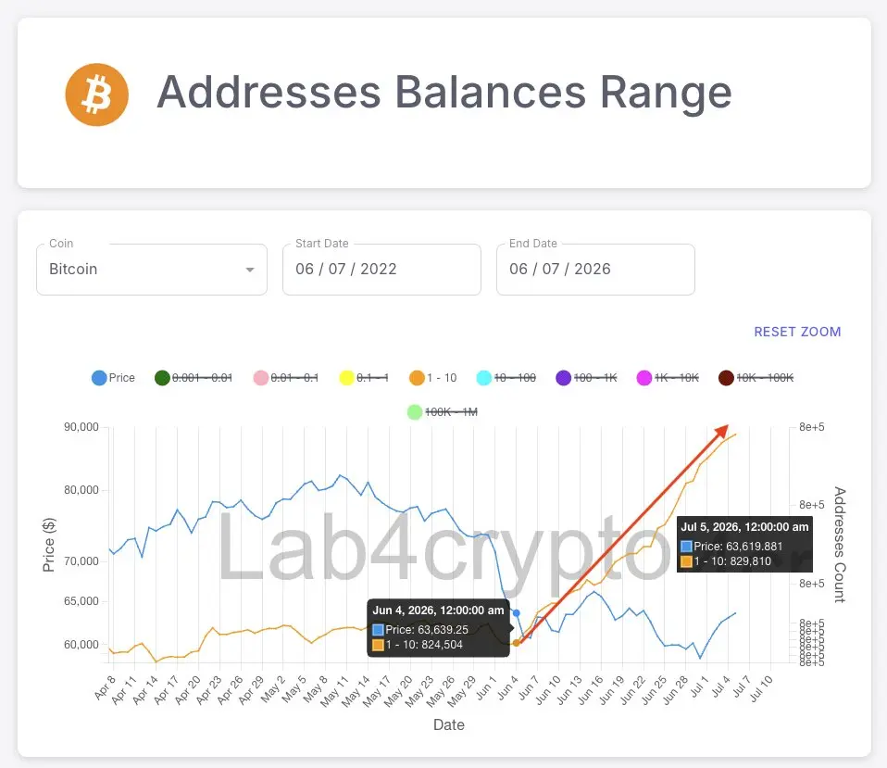
Task: Click the 65,000 price axis label
Action: point(81,601)
